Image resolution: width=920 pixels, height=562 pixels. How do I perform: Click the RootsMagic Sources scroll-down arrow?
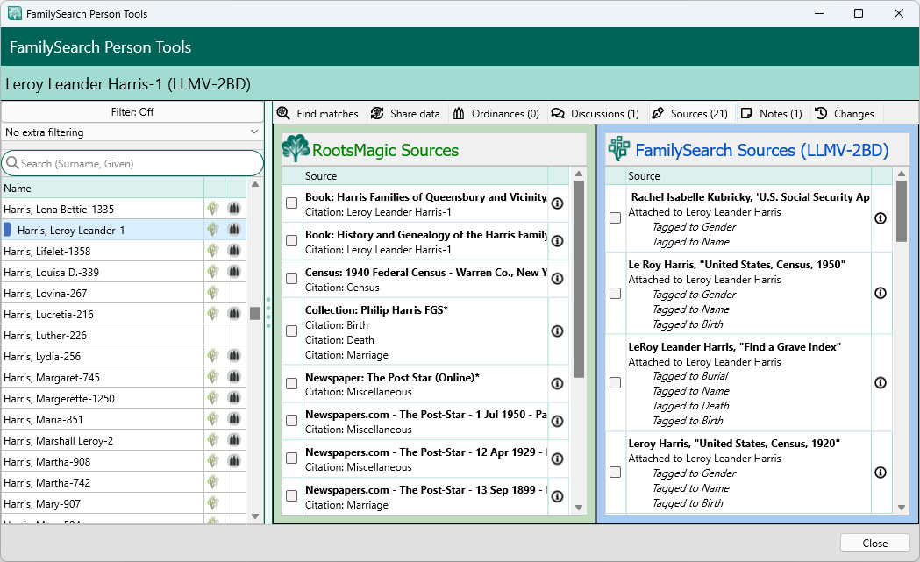pyautogui.click(x=579, y=508)
